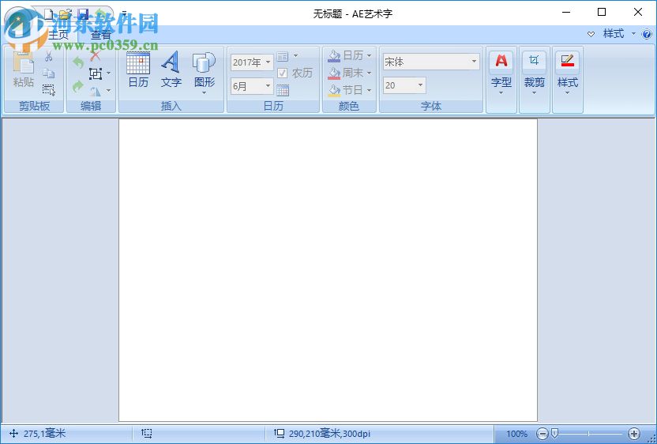The width and height of the screenshot is (657, 444).
Task: Expand the 字型 dropdown arrow
Action: pos(501,92)
